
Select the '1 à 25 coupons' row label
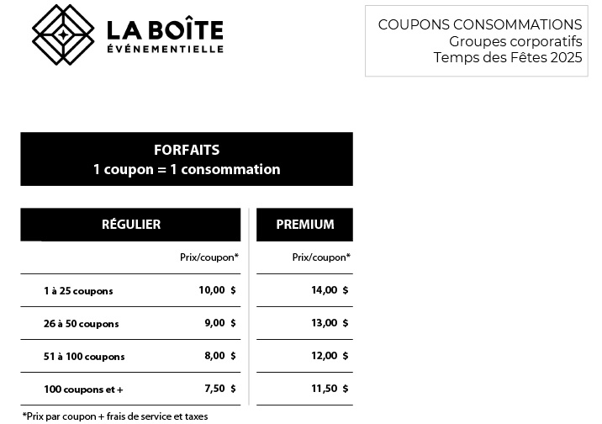pos(78,291)
